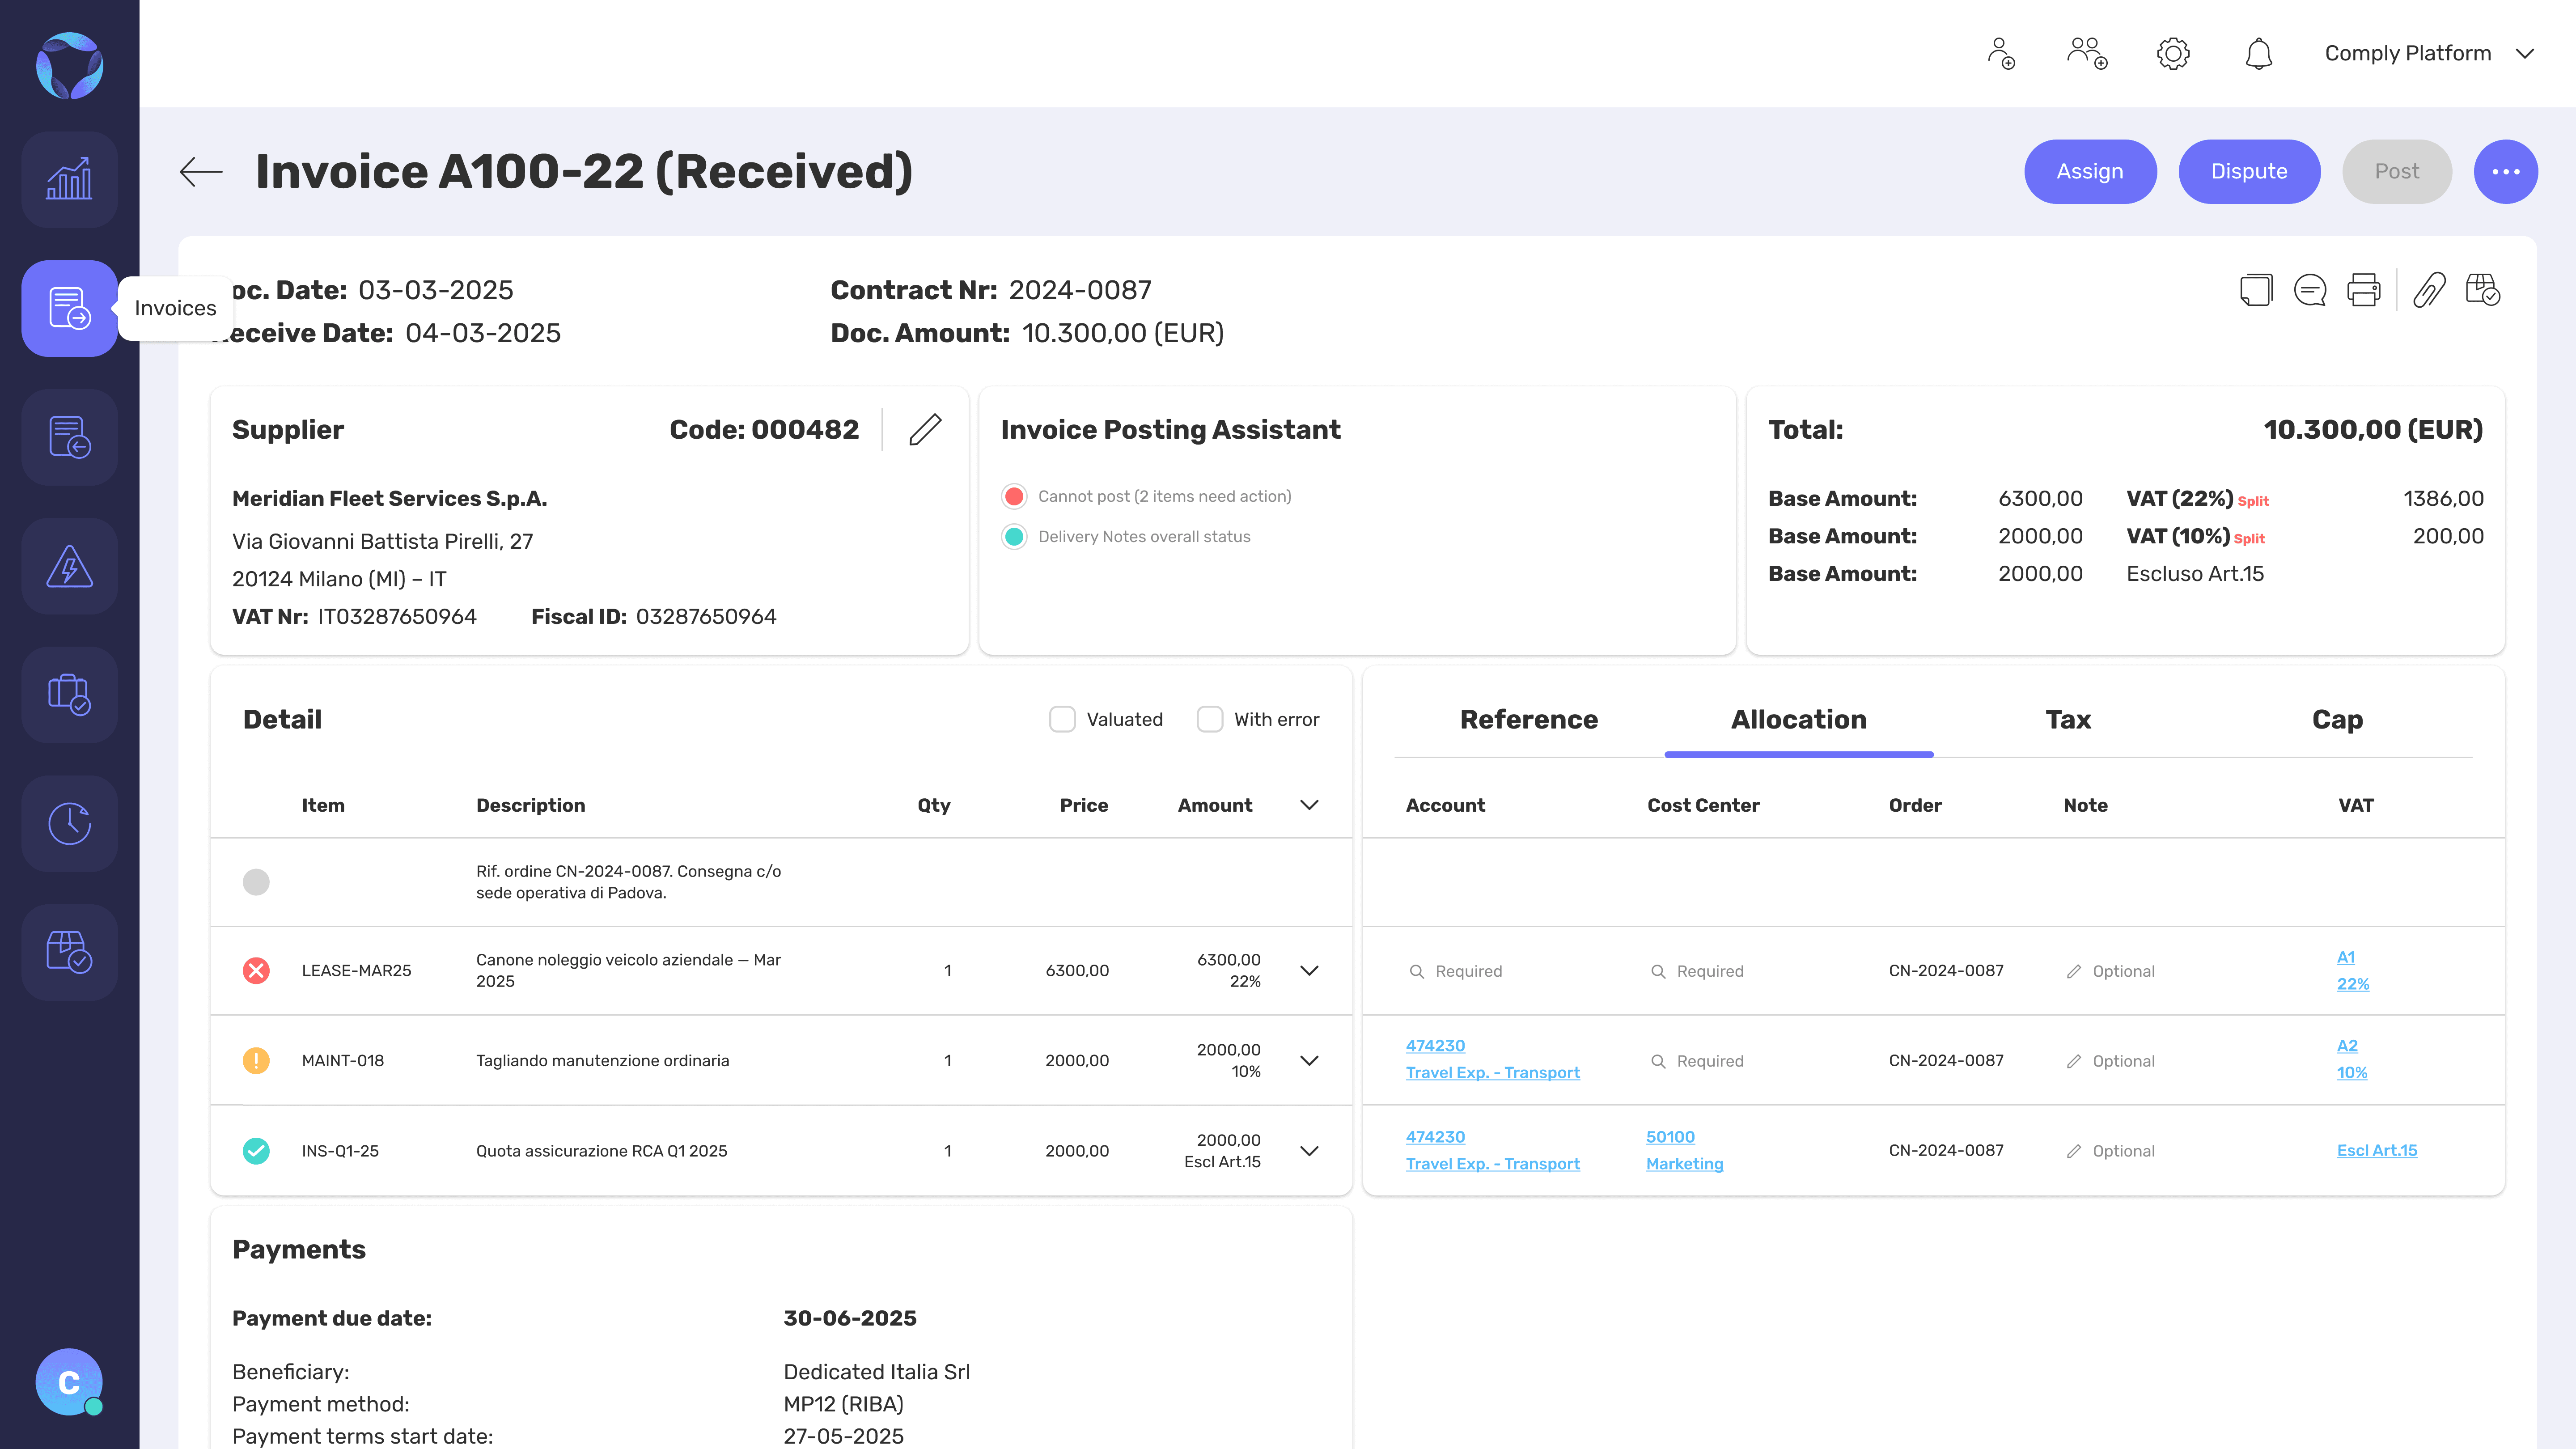The image size is (2576, 1449).
Task: Open notifications bell icon
Action: (2259, 53)
